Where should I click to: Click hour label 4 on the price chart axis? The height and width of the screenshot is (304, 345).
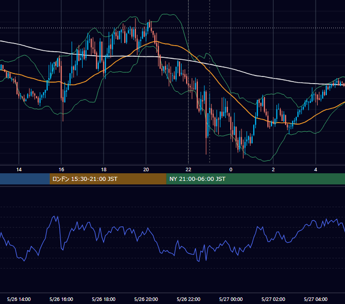(316, 170)
